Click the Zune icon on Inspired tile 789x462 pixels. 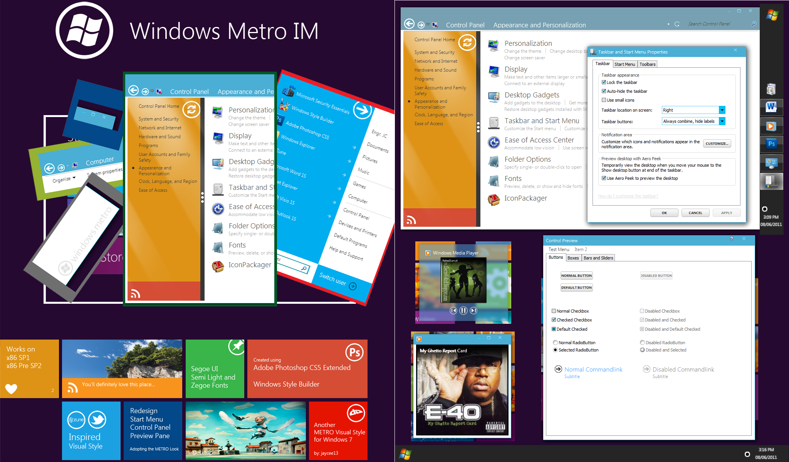[76, 420]
